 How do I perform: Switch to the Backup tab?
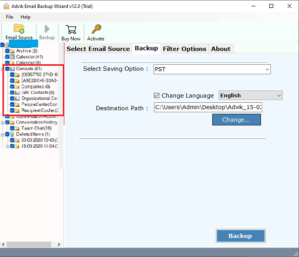[147, 48]
